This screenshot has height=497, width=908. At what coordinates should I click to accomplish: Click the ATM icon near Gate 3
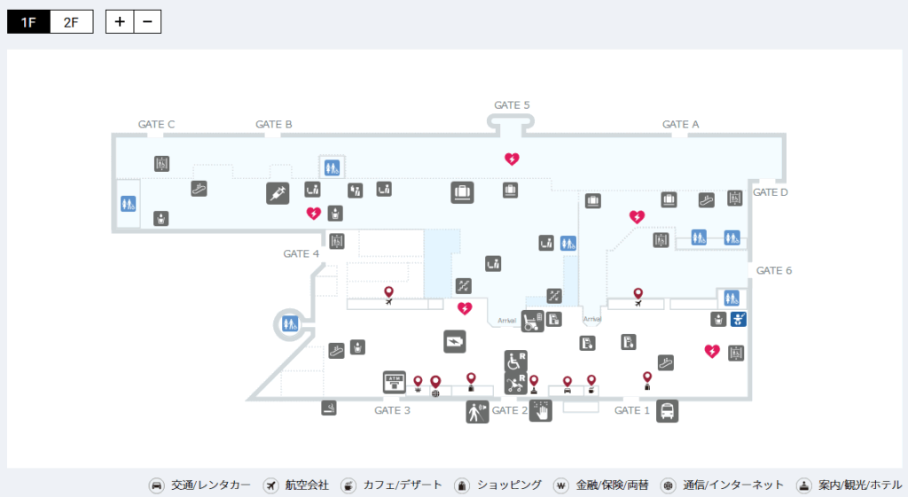394,381
